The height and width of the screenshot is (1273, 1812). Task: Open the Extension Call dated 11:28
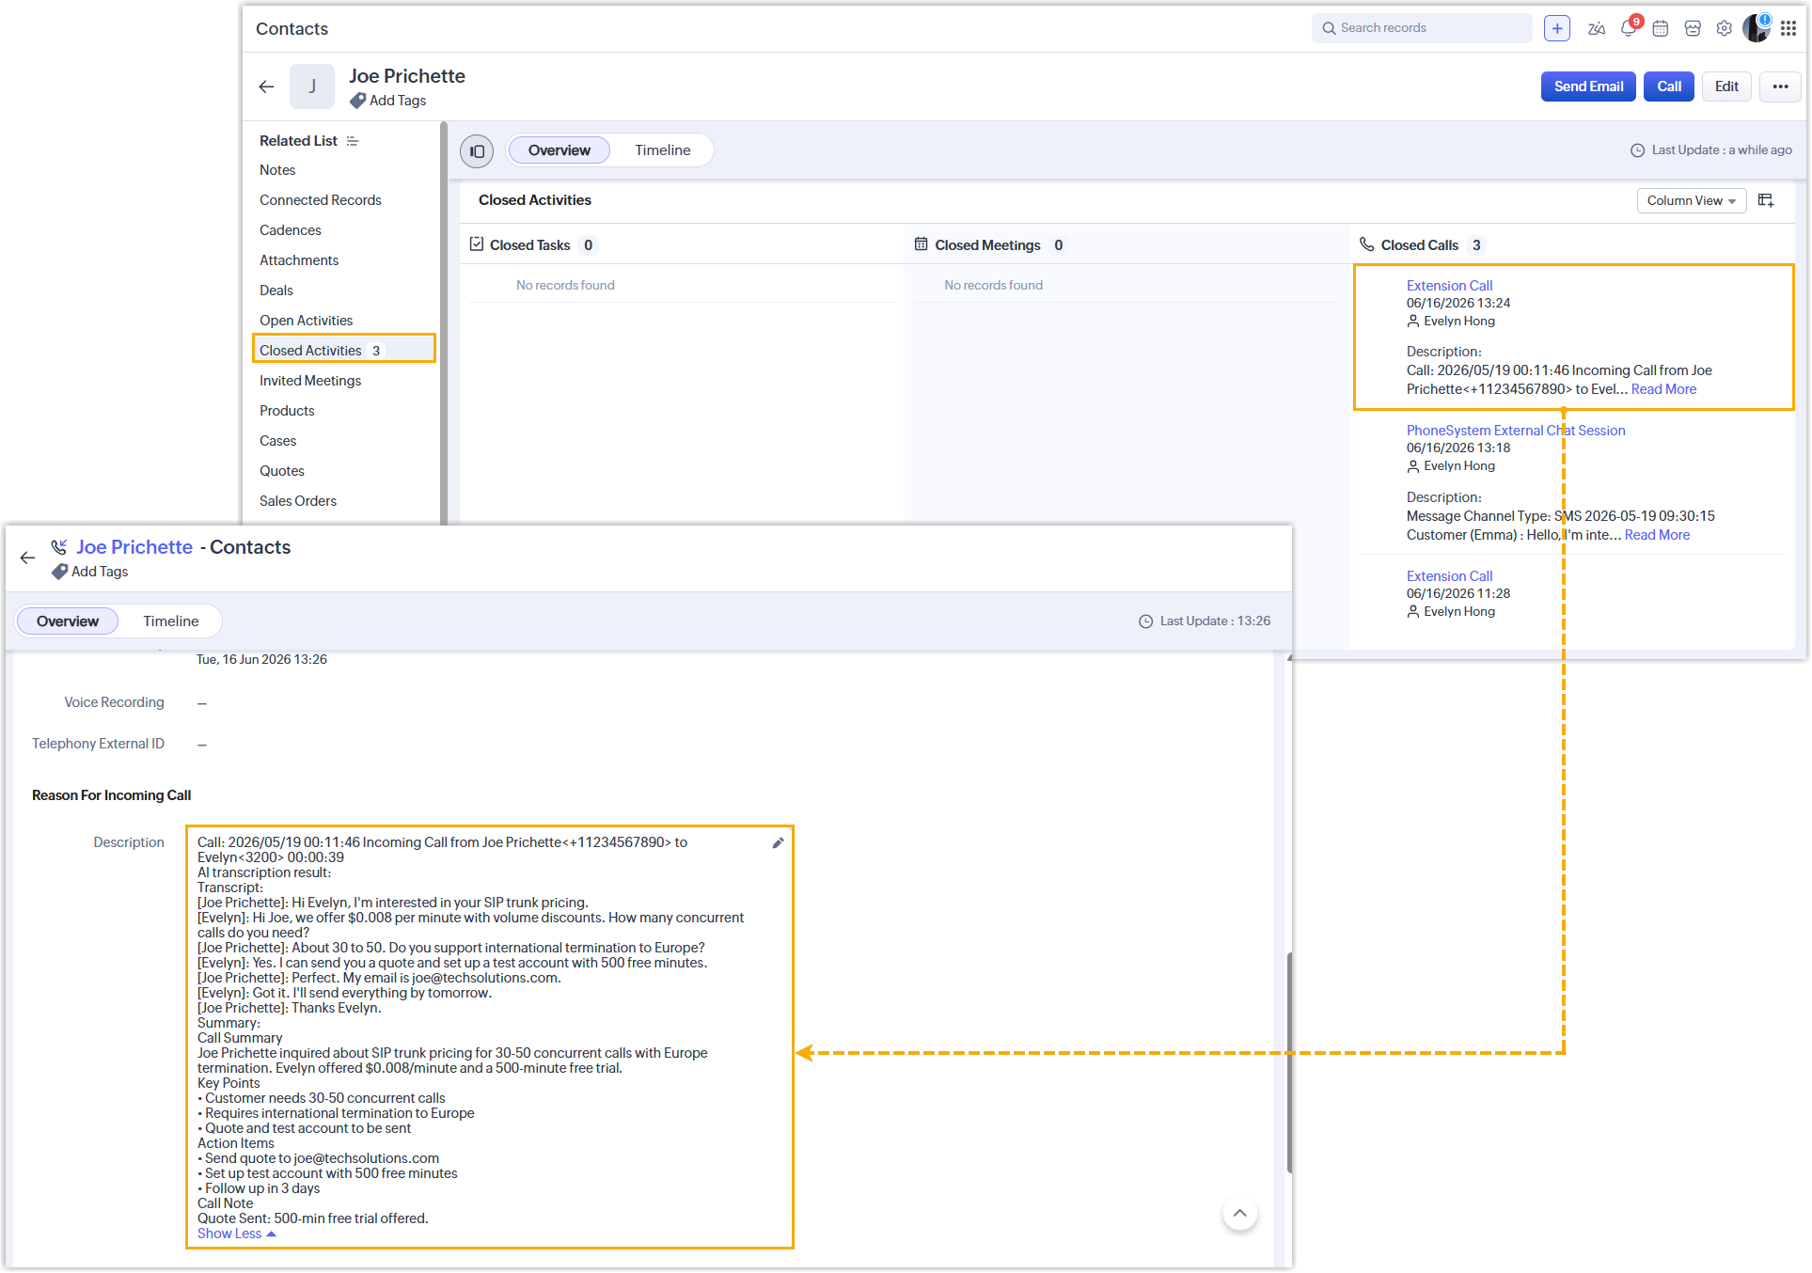[x=1449, y=576]
